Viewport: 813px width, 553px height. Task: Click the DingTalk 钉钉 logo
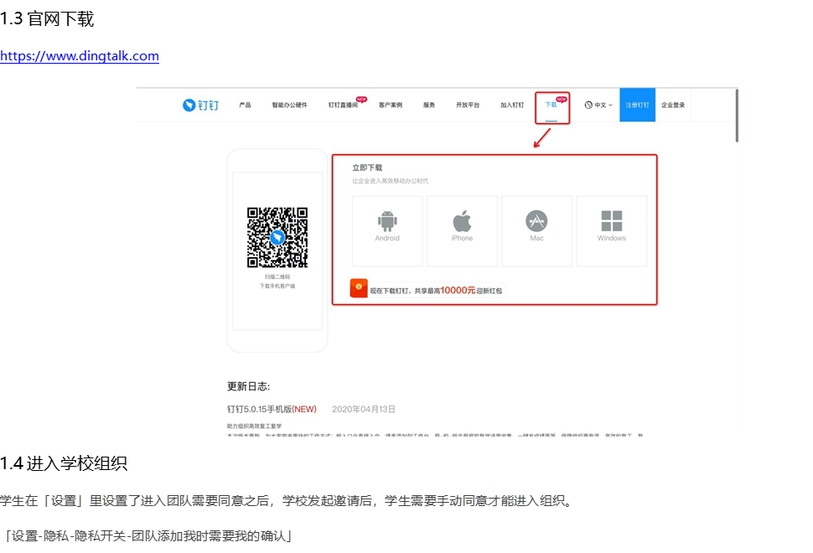click(200, 106)
